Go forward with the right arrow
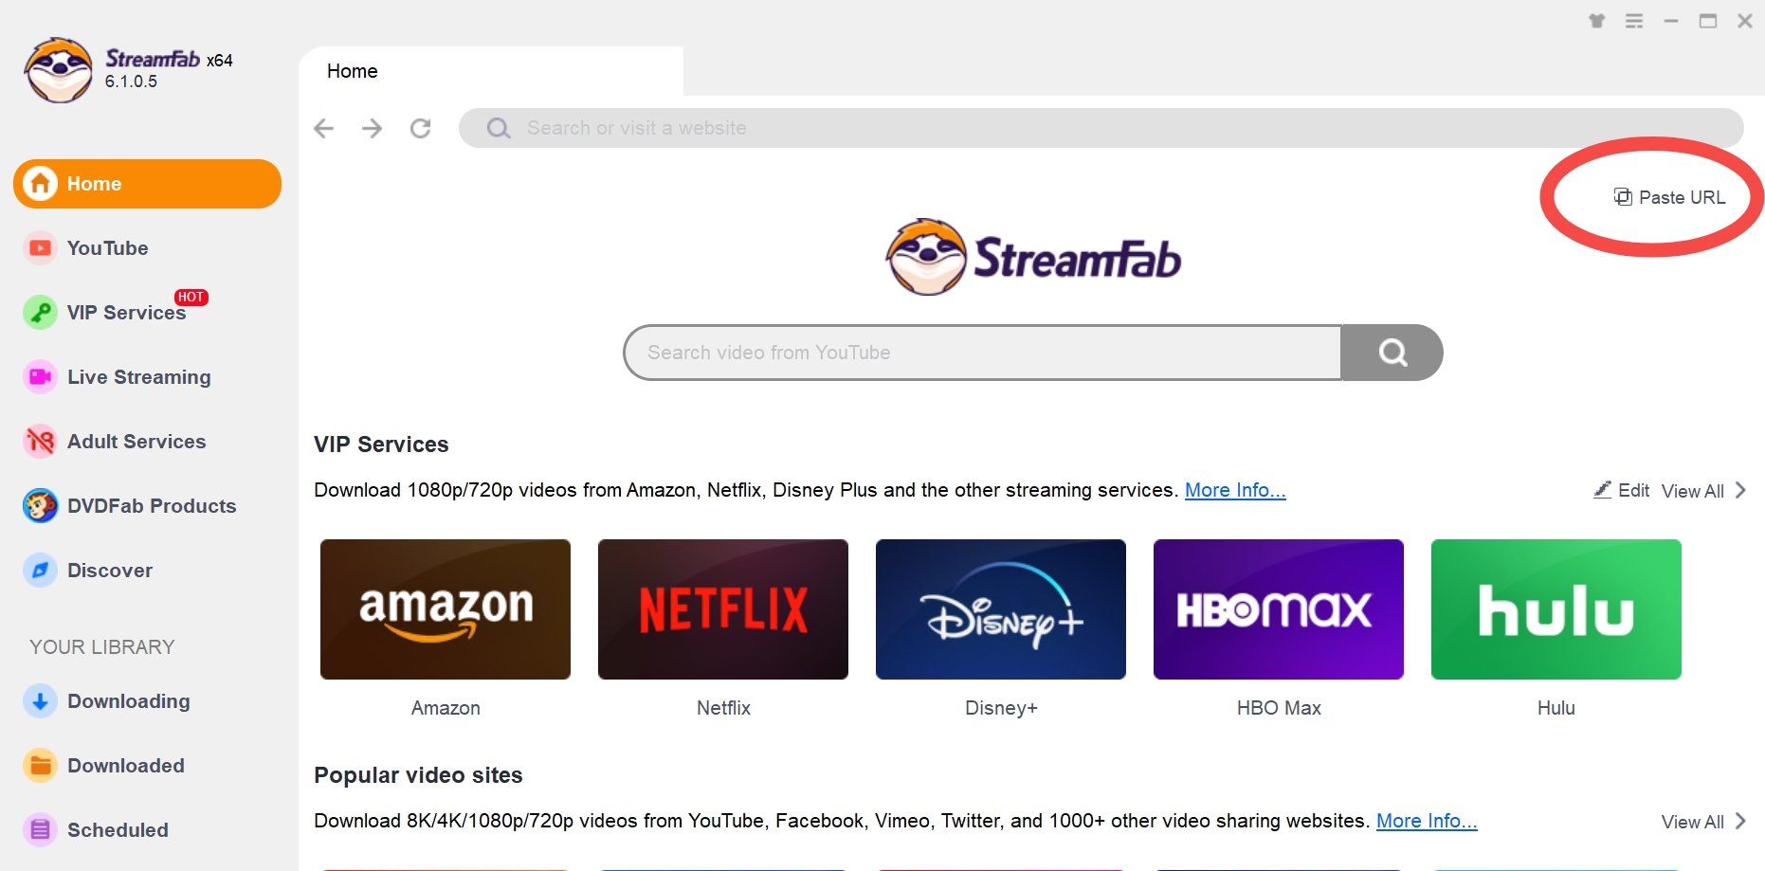1765x871 pixels. [x=373, y=128]
